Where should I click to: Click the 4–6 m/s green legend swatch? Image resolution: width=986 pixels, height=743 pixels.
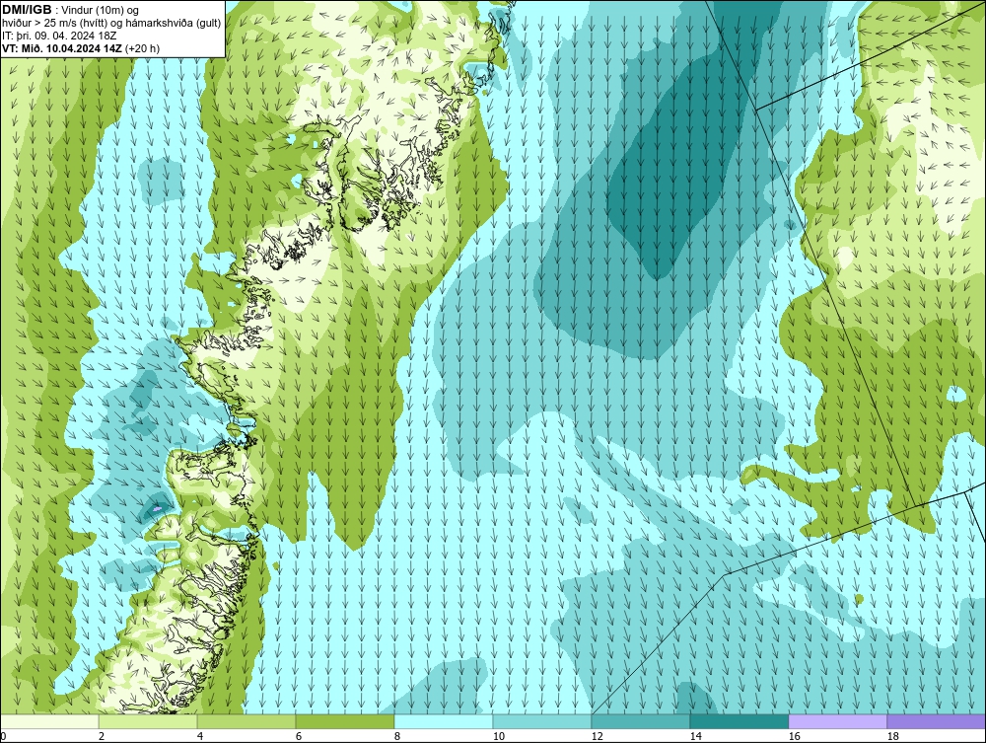click(x=246, y=721)
